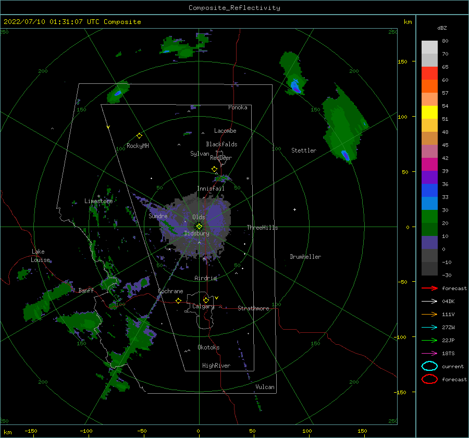Click the Okotoks label
469x438 pixels.
tap(208, 347)
